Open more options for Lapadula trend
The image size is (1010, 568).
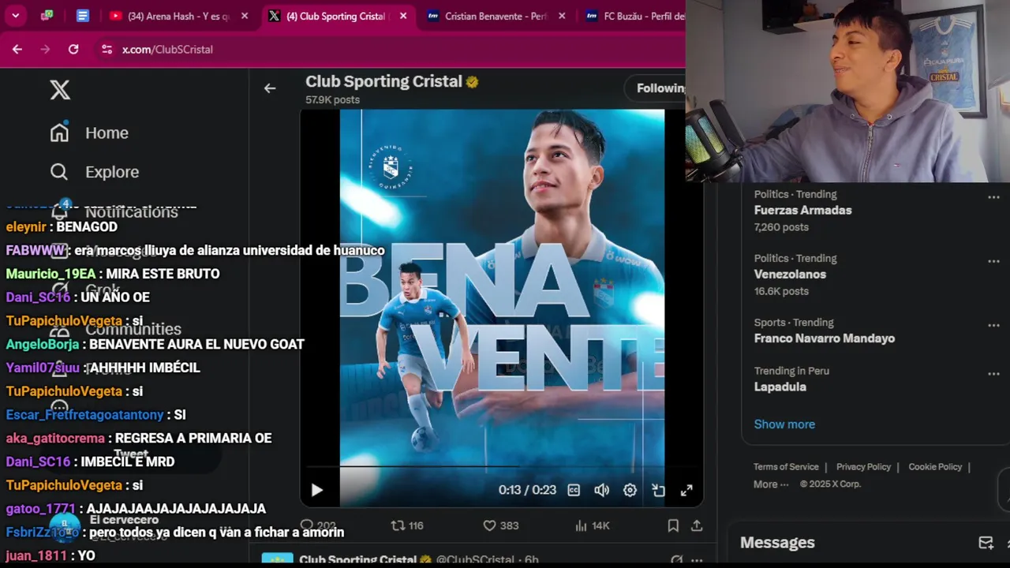(993, 374)
